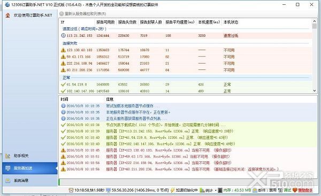This screenshot has height=196, width=321.
Task: Click the 时间 log column header
Action: click(x=64, y=99)
